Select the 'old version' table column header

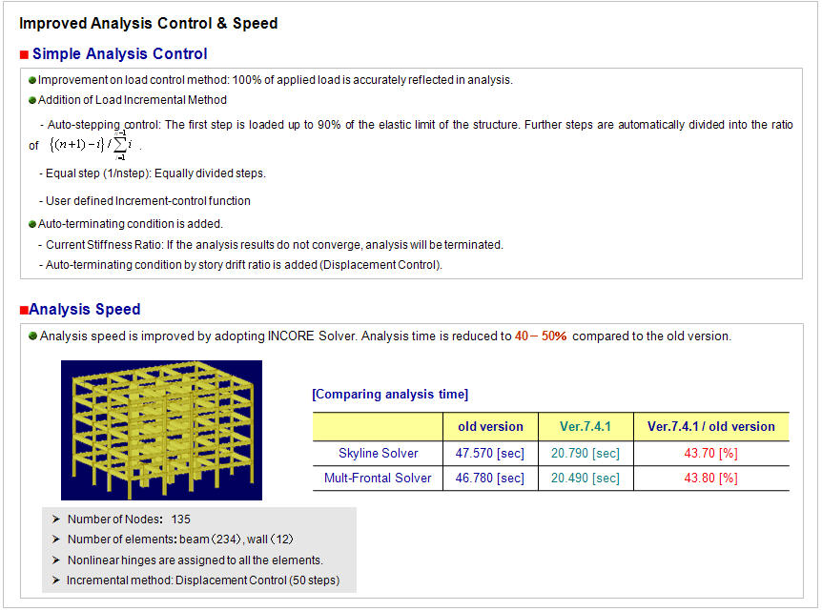490,426
